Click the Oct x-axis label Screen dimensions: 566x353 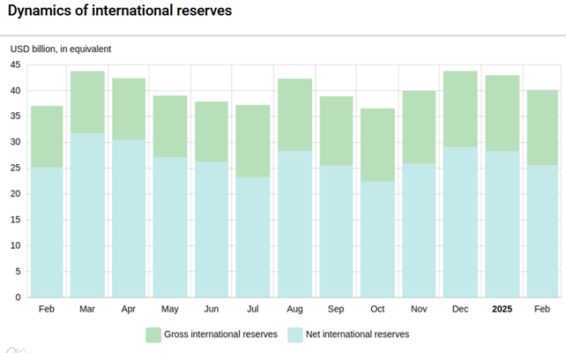pyautogui.click(x=377, y=309)
